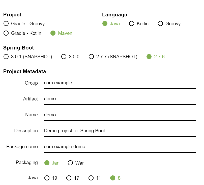Switch language to Kotlin

point(132,24)
